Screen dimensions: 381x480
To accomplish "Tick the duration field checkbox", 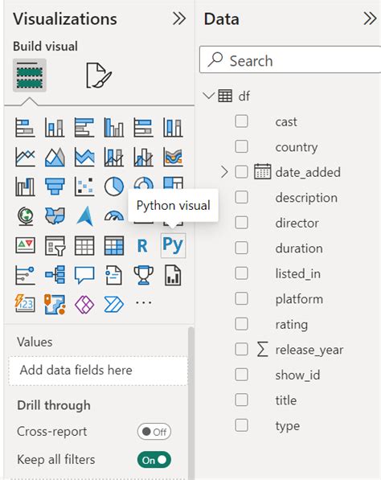I will (x=241, y=248).
